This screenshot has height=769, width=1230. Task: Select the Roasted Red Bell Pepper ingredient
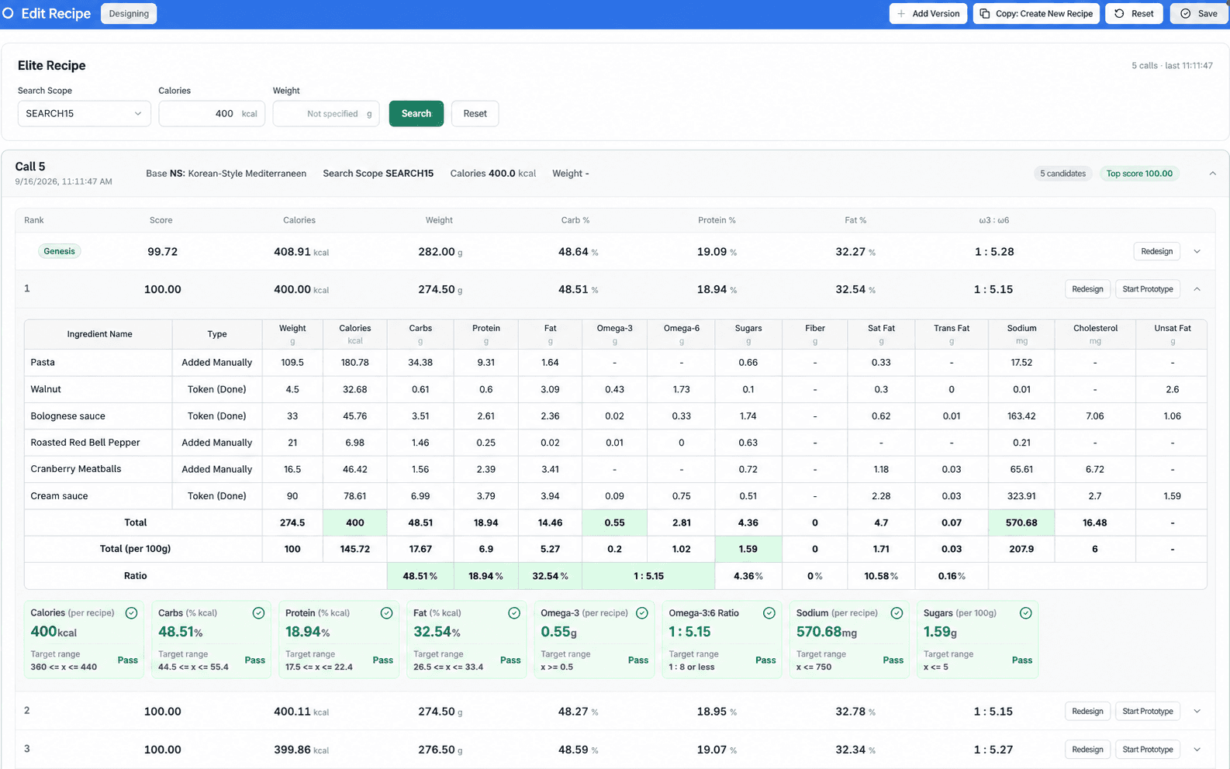85,443
